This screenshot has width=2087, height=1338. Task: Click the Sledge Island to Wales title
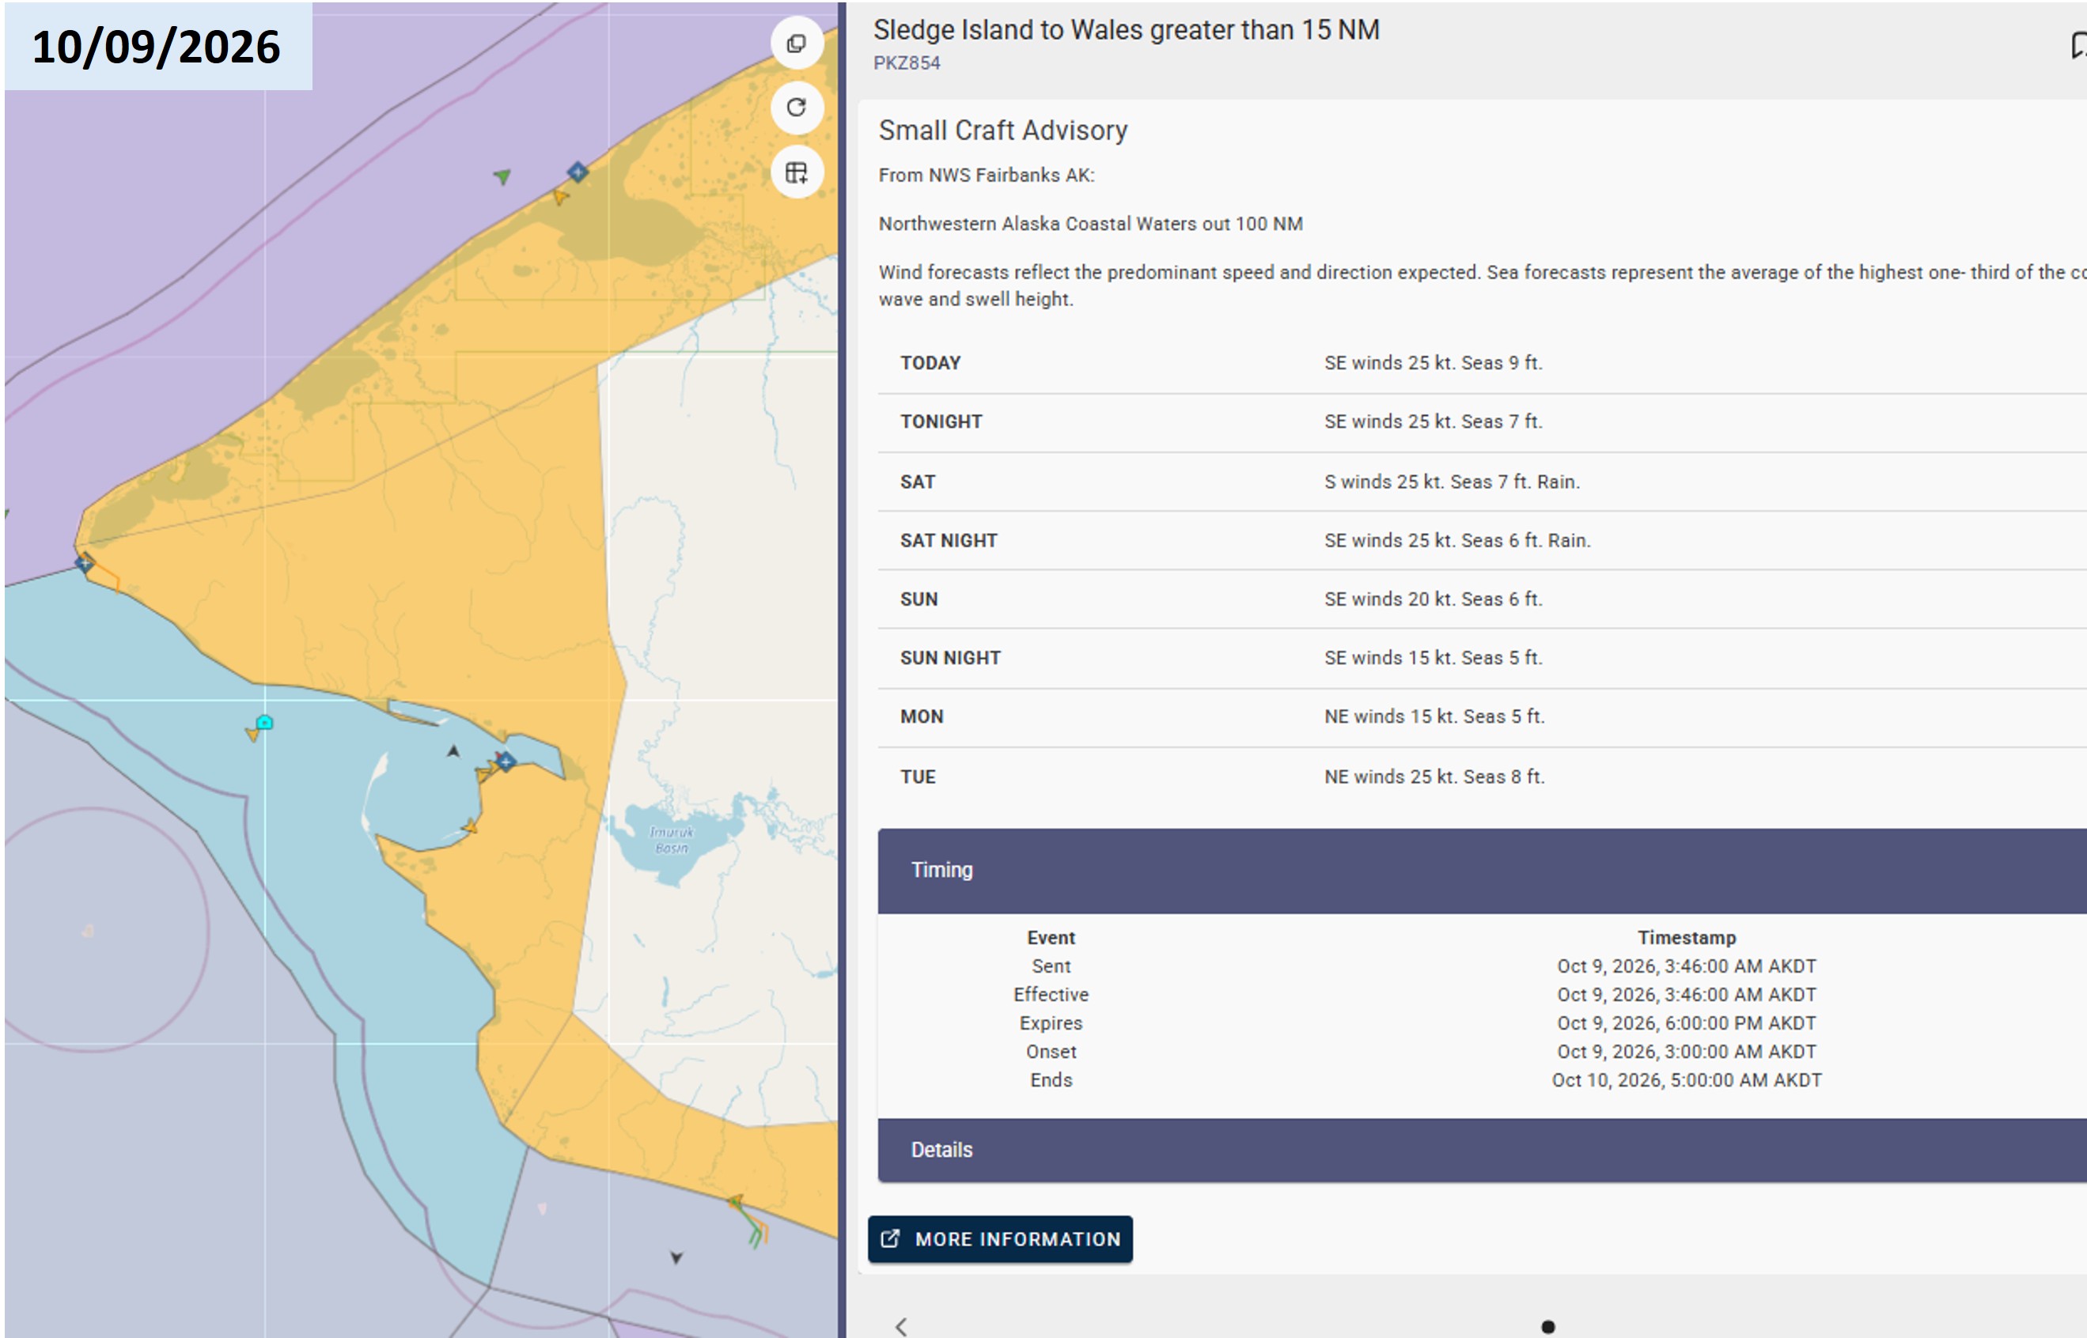(1126, 29)
